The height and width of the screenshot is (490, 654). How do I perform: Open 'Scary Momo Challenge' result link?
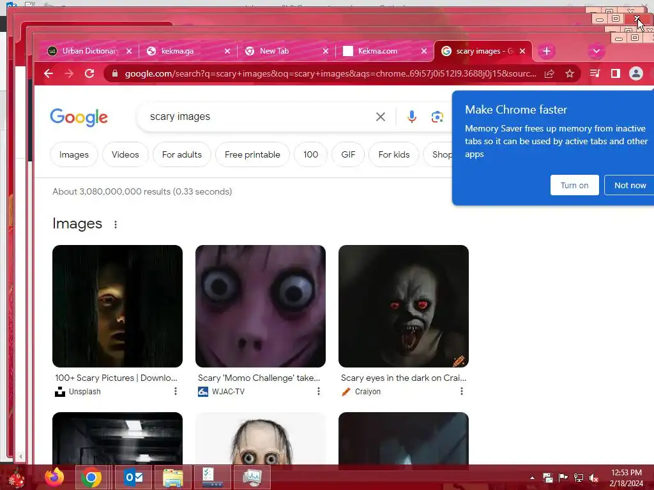coord(259,378)
